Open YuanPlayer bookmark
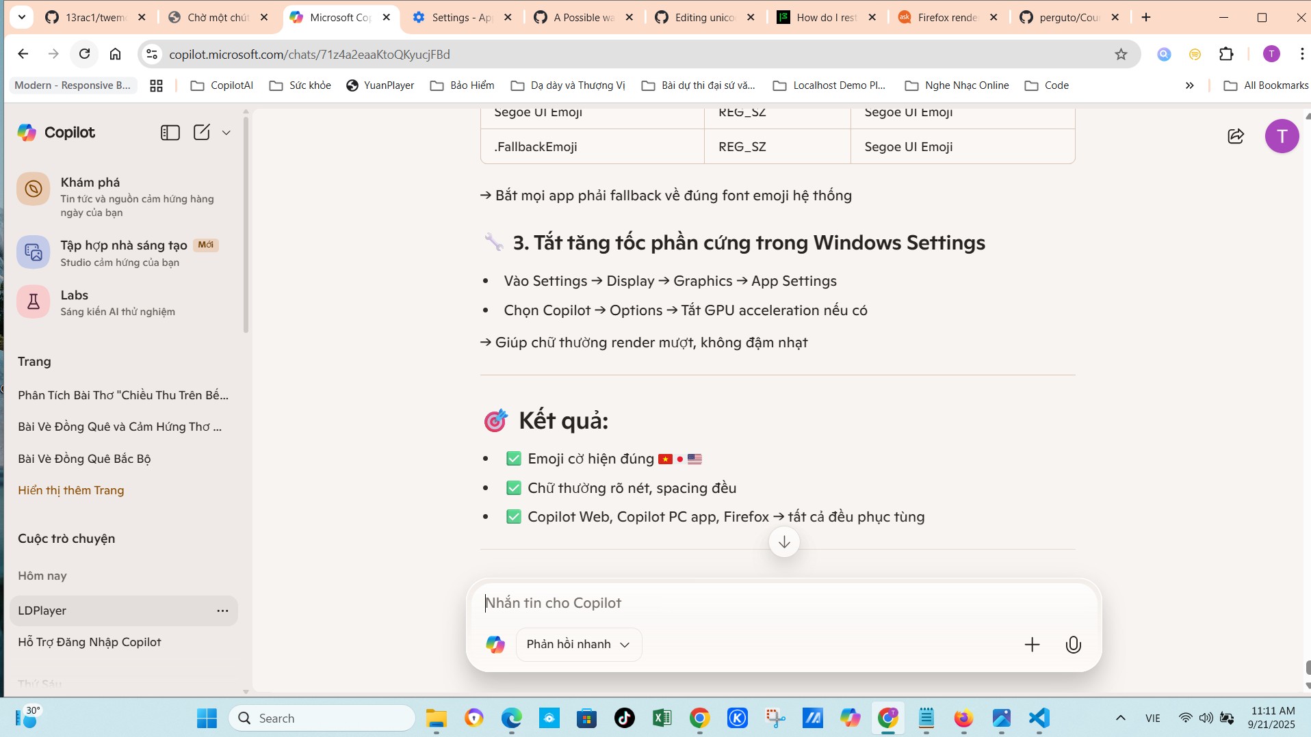The width and height of the screenshot is (1311, 737). 380,85
